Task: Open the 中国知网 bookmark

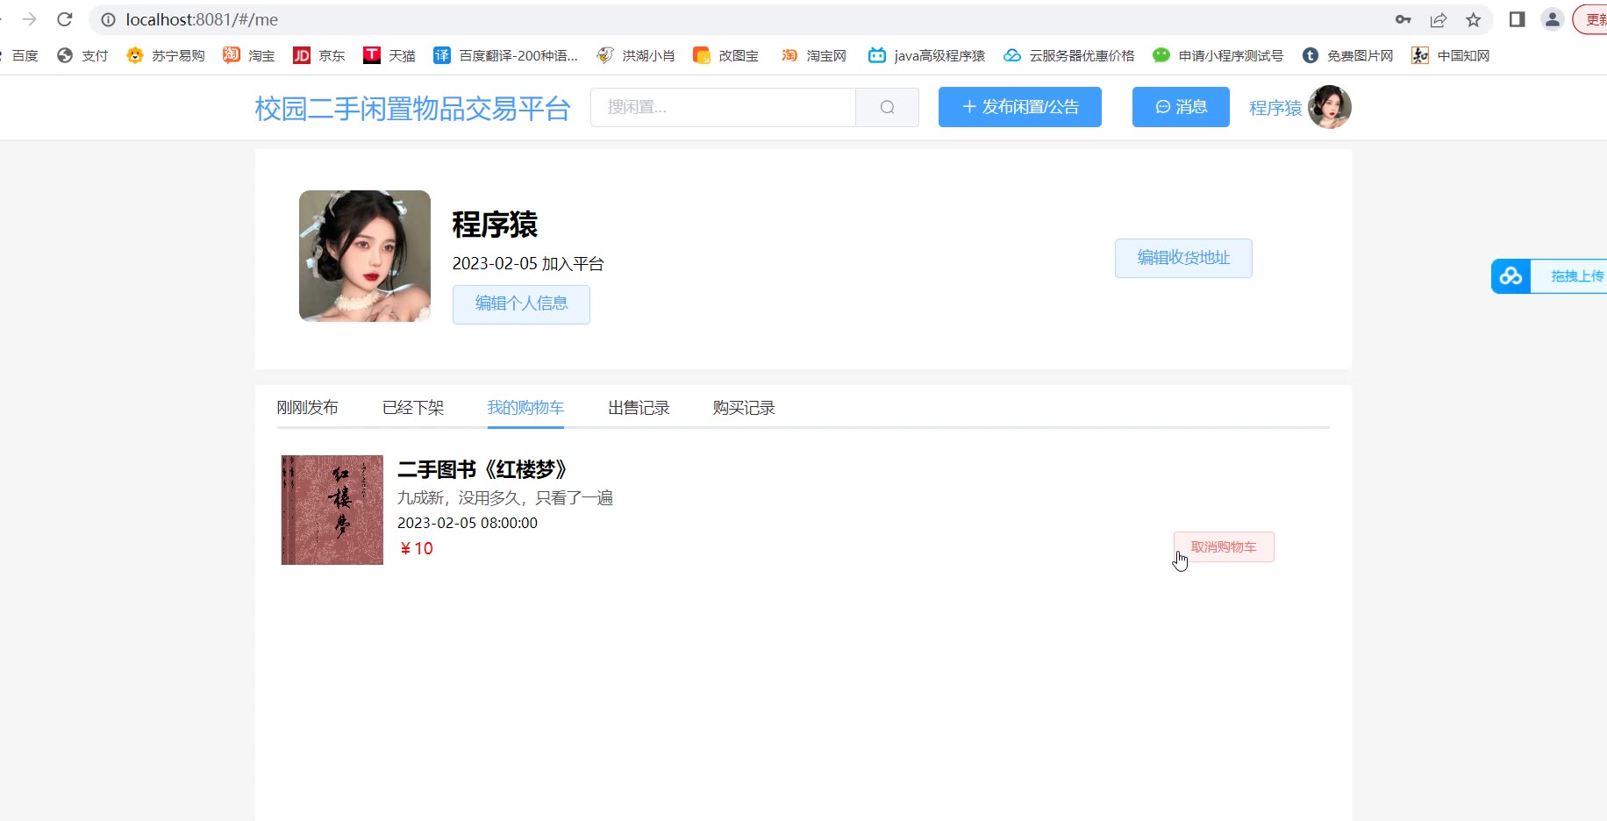Action: coord(1450,55)
